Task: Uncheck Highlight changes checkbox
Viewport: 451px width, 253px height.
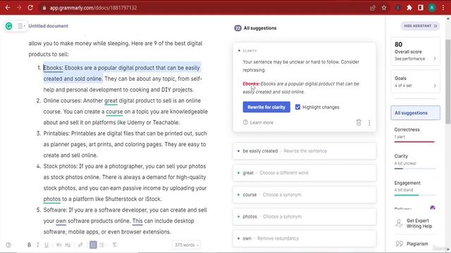Action: pos(297,107)
